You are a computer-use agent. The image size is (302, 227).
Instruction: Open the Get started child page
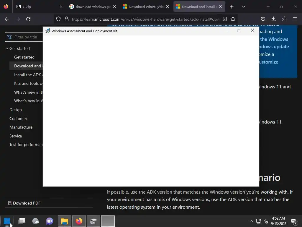[x=24, y=57]
